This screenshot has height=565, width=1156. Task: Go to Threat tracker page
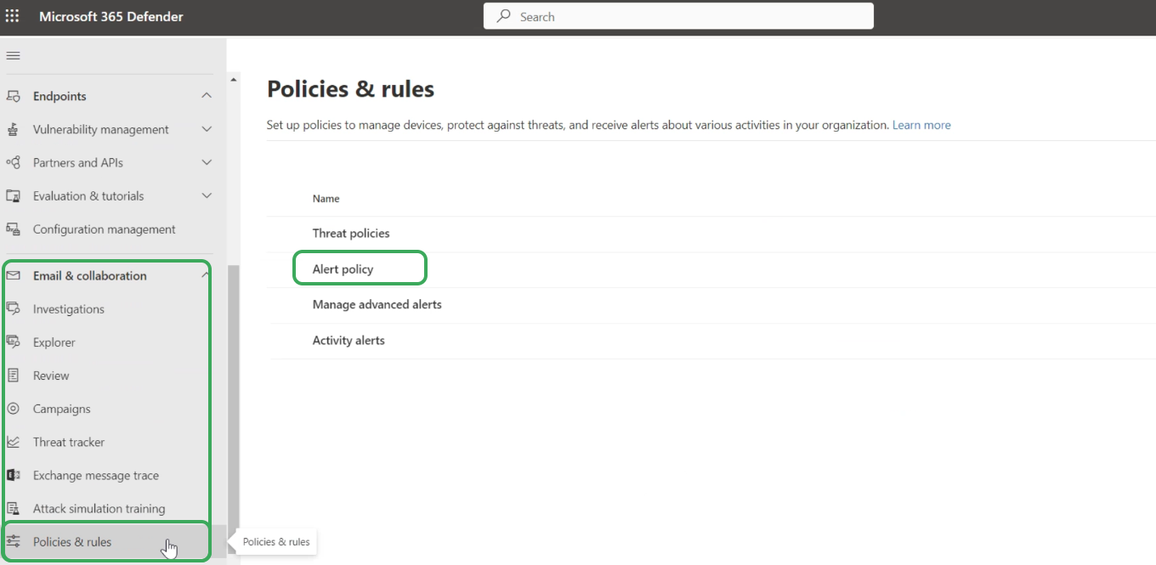(69, 442)
